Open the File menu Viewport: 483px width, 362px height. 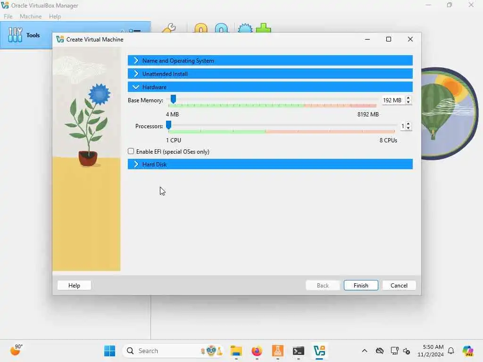pos(8,16)
